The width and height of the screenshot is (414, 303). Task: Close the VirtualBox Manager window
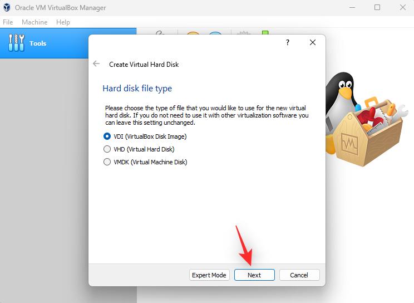click(403, 7)
